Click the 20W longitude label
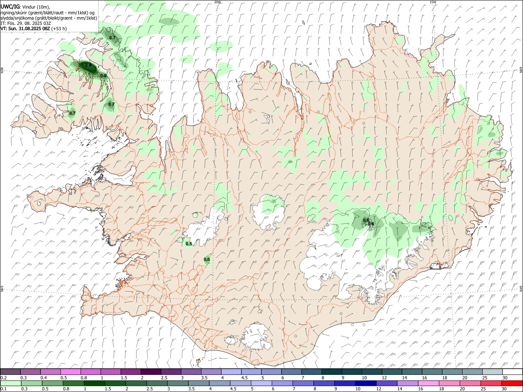Viewport: 523px width, 392px height. pyautogui.click(x=217, y=2)
